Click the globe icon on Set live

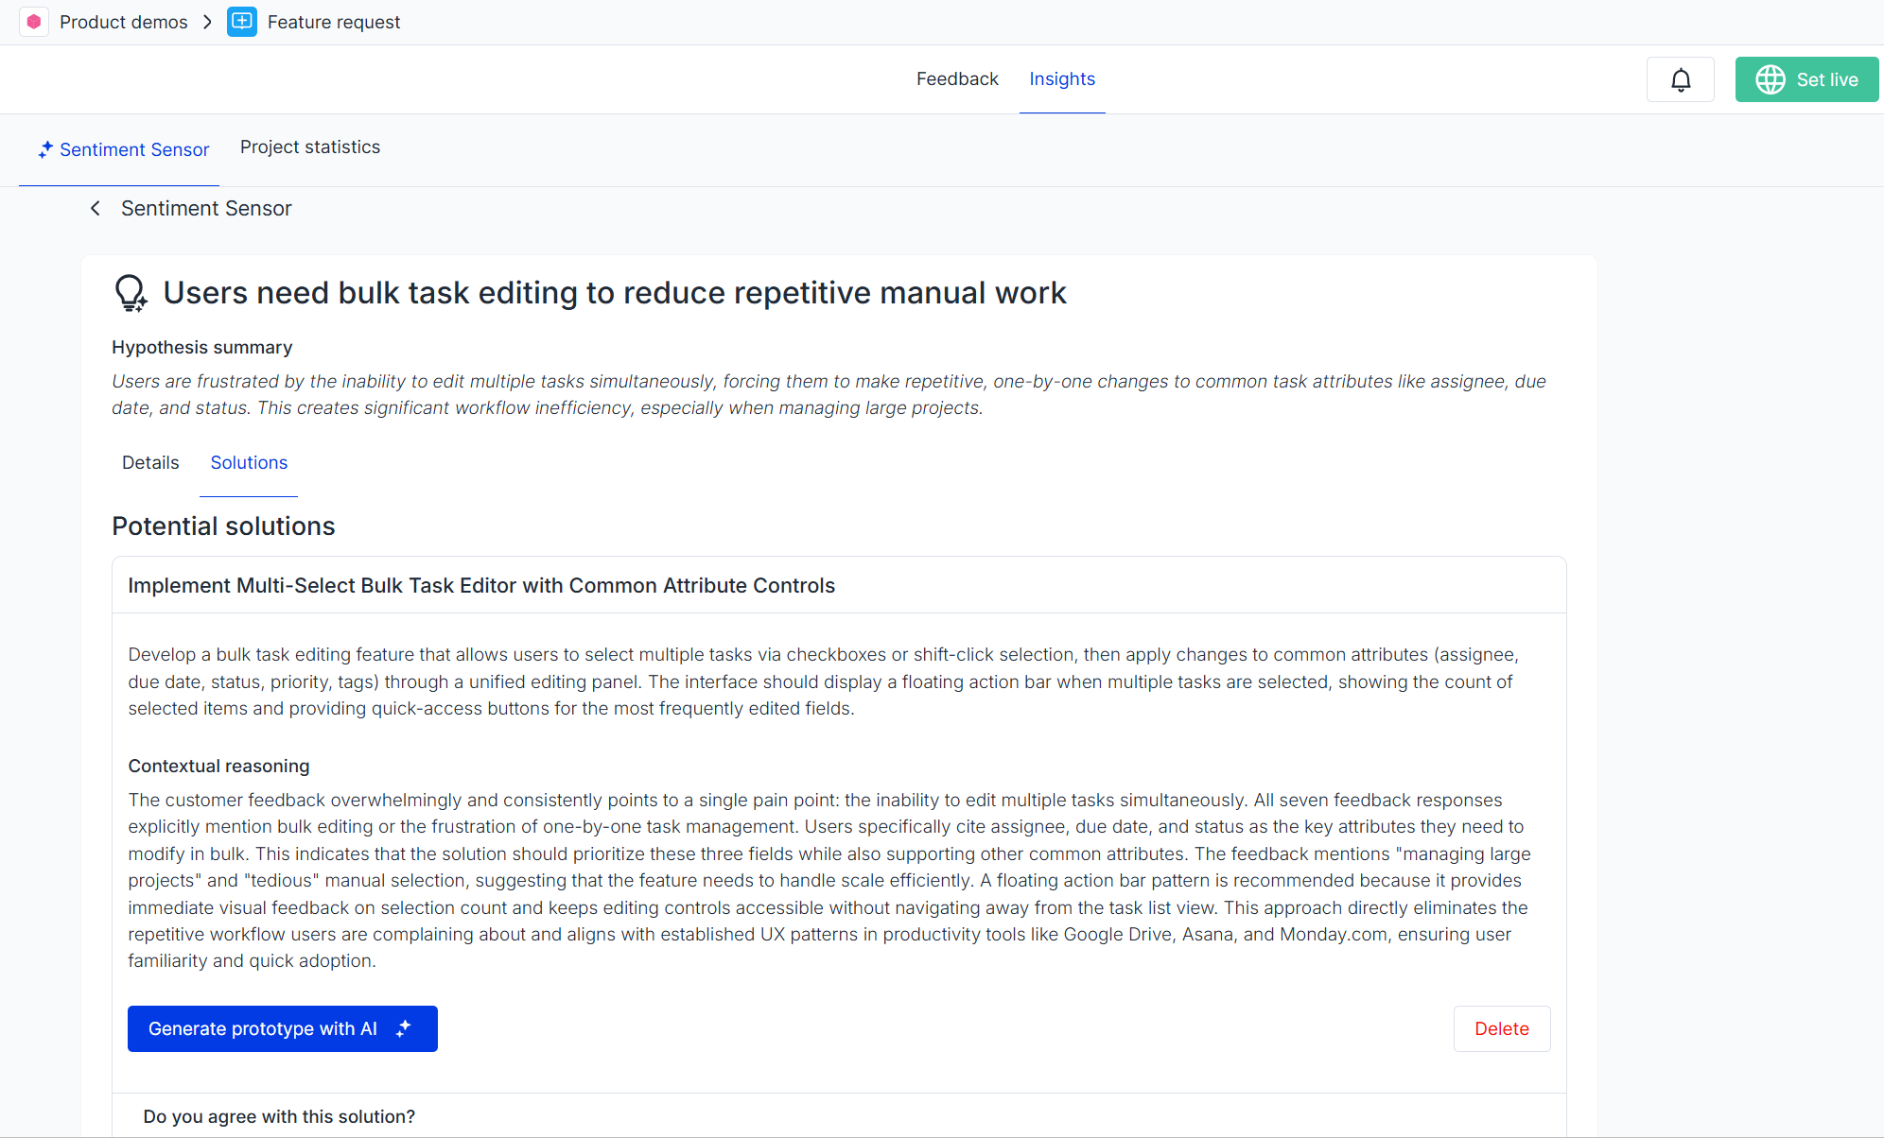[x=1770, y=79]
